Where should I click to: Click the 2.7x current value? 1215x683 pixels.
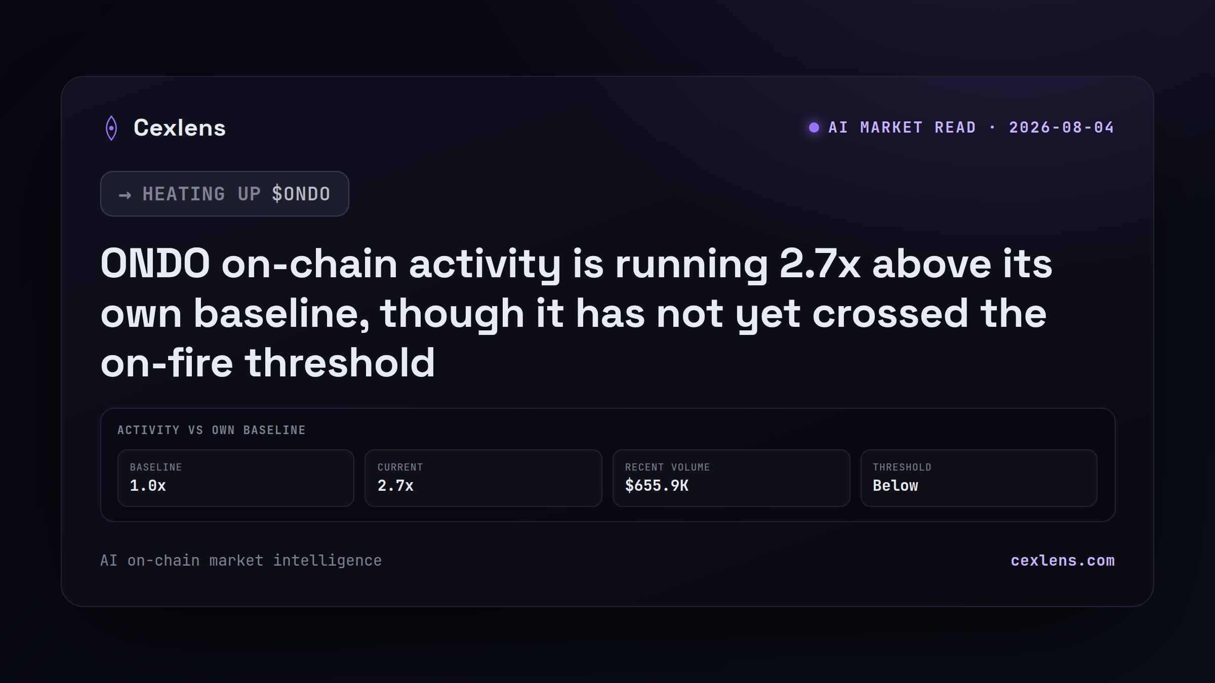click(x=395, y=486)
